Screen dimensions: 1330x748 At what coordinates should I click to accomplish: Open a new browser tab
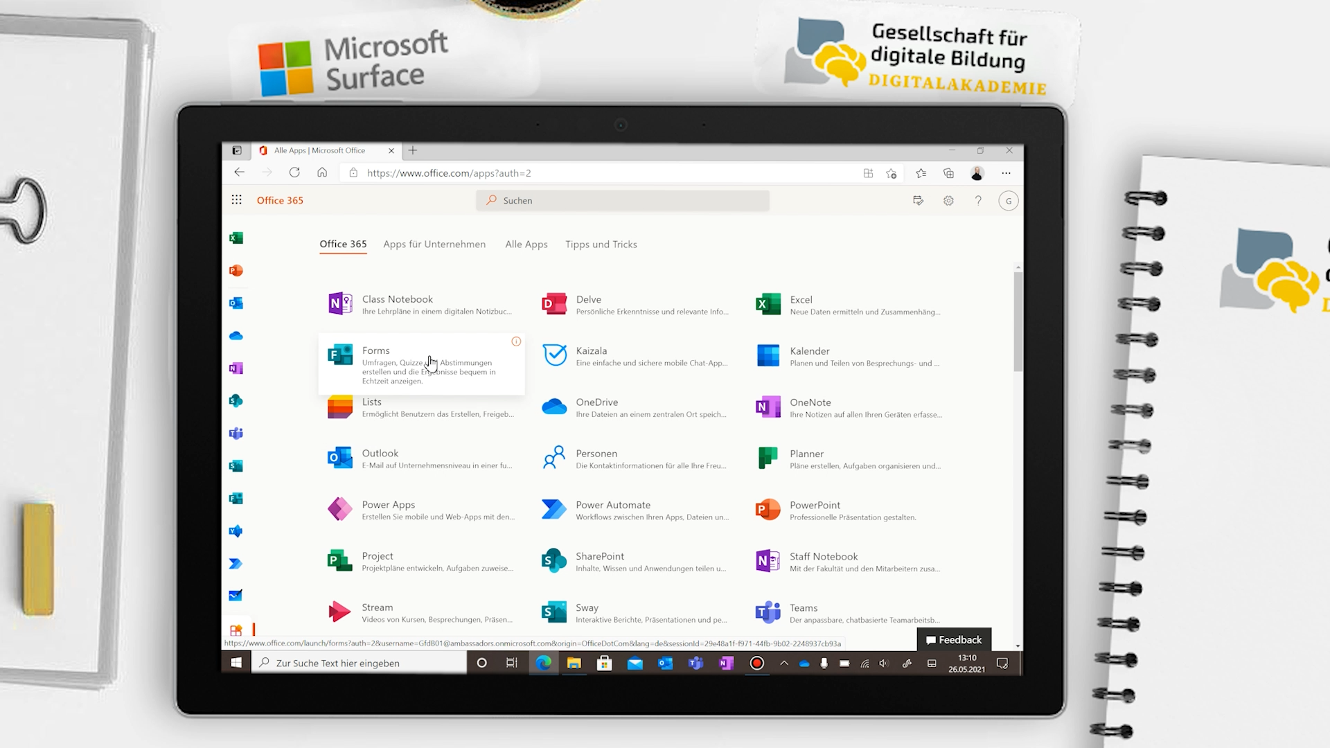(x=413, y=150)
